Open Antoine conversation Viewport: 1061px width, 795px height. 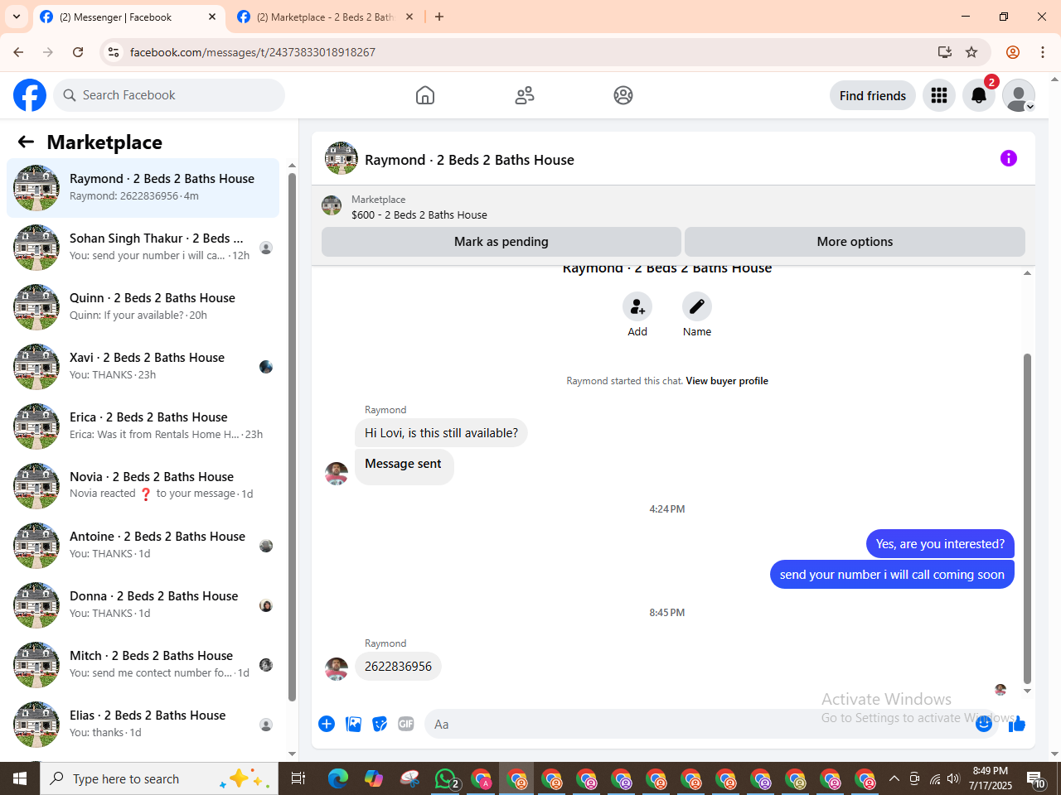pyautogui.click(x=143, y=546)
